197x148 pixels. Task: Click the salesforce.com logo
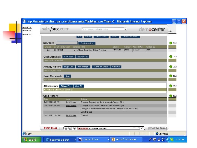click(55, 29)
